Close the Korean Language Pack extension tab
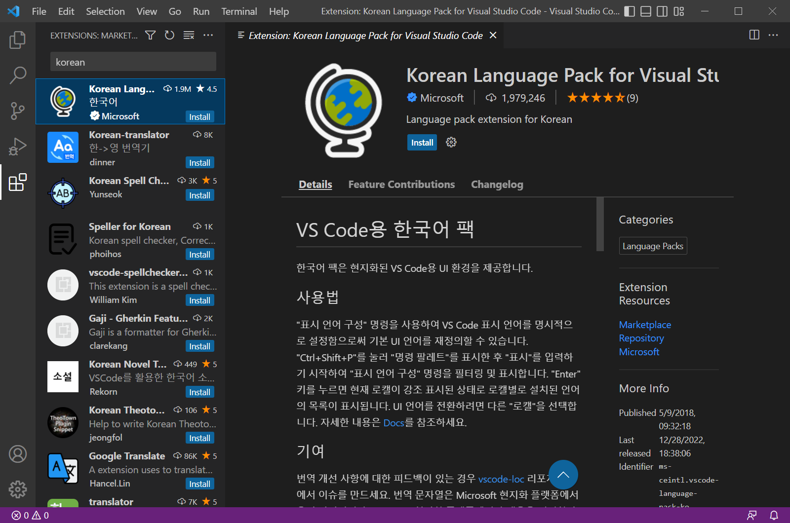The height and width of the screenshot is (523, 790). [493, 35]
